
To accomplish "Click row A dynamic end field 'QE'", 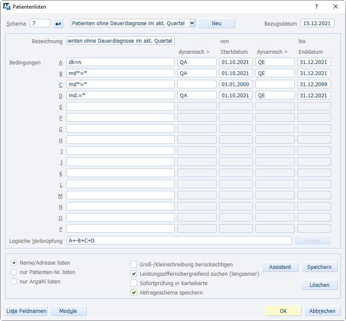I will point(275,62).
